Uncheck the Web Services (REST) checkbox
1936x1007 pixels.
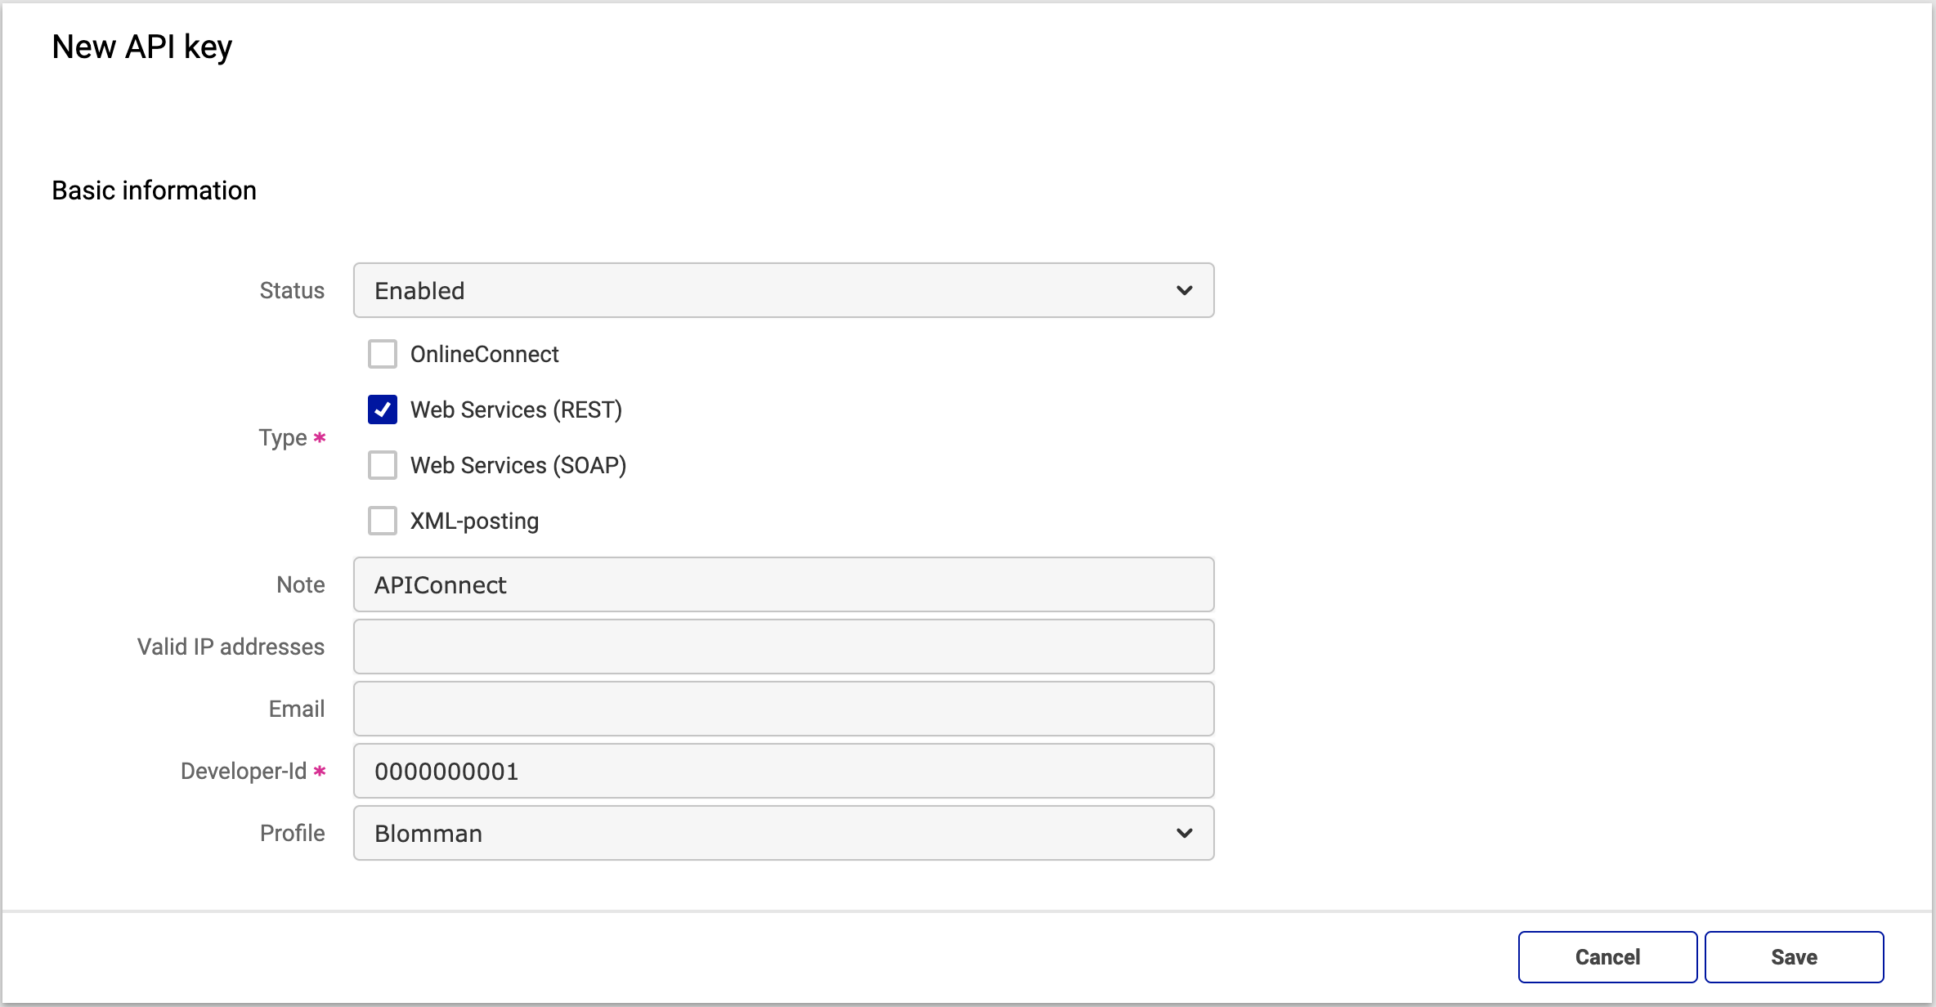point(383,410)
